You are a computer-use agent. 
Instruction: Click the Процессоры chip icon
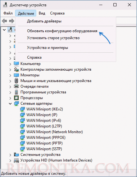16,98
